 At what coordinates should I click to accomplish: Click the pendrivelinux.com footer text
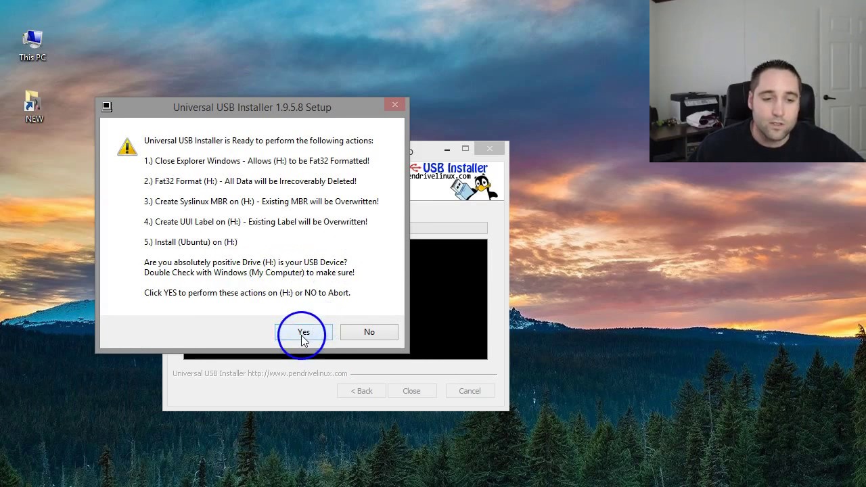pyautogui.click(x=260, y=373)
